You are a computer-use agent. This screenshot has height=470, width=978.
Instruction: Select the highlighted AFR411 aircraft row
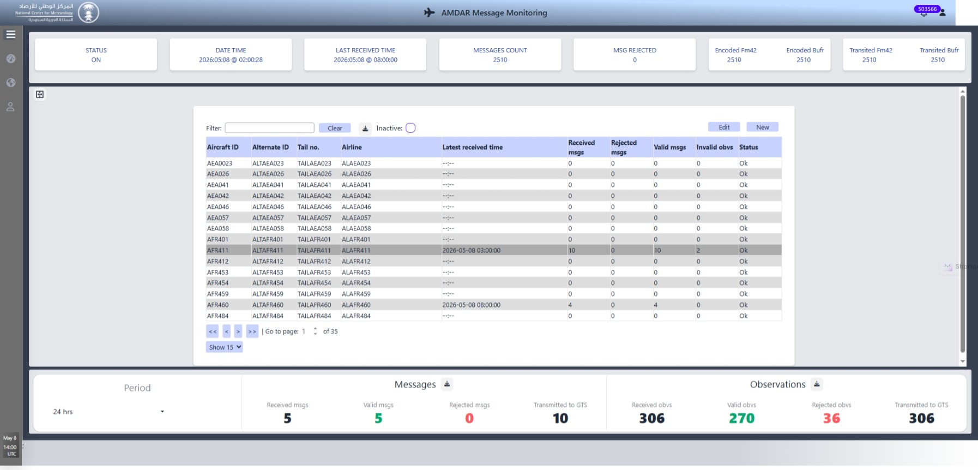[493, 250]
